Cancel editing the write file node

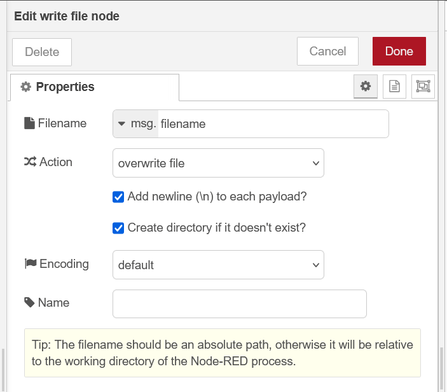(x=327, y=51)
